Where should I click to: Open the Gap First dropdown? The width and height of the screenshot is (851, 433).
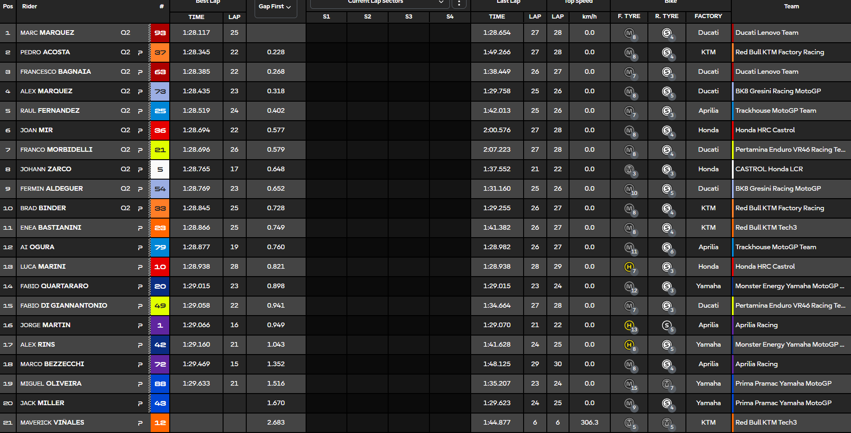pos(275,7)
